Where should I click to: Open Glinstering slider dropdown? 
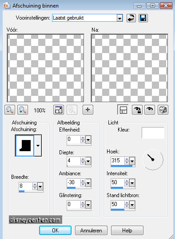pos(88,205)
